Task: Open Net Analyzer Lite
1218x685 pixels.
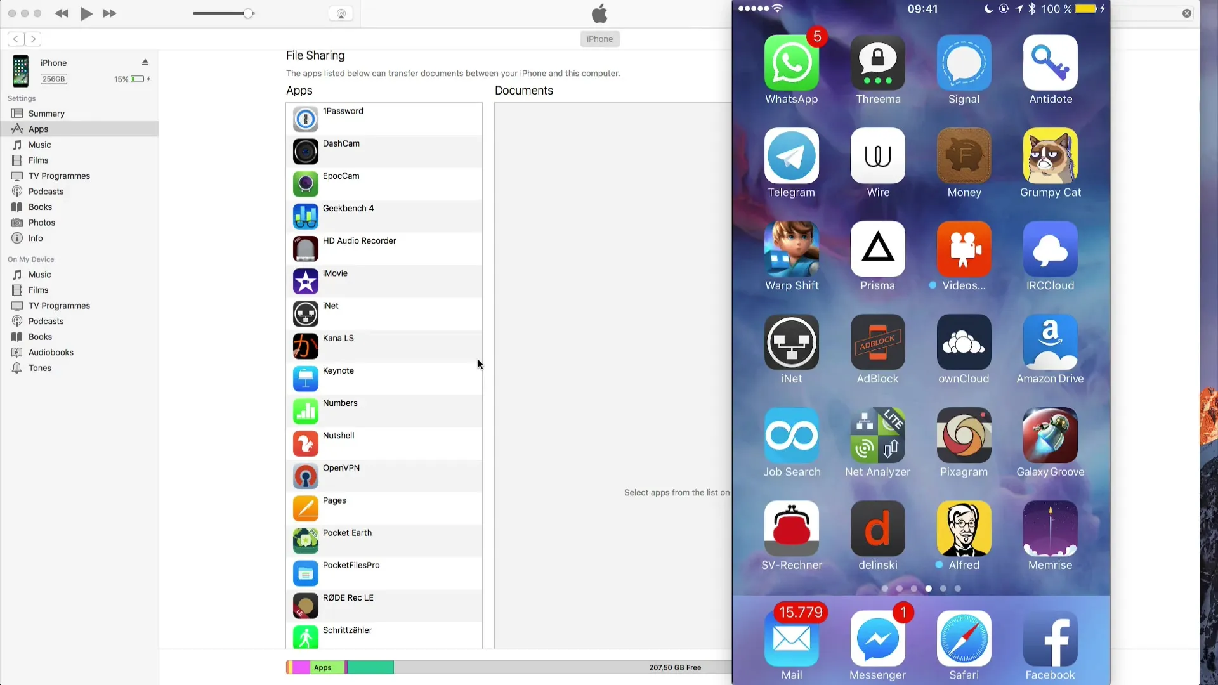Action: click(x=877, y=436)
